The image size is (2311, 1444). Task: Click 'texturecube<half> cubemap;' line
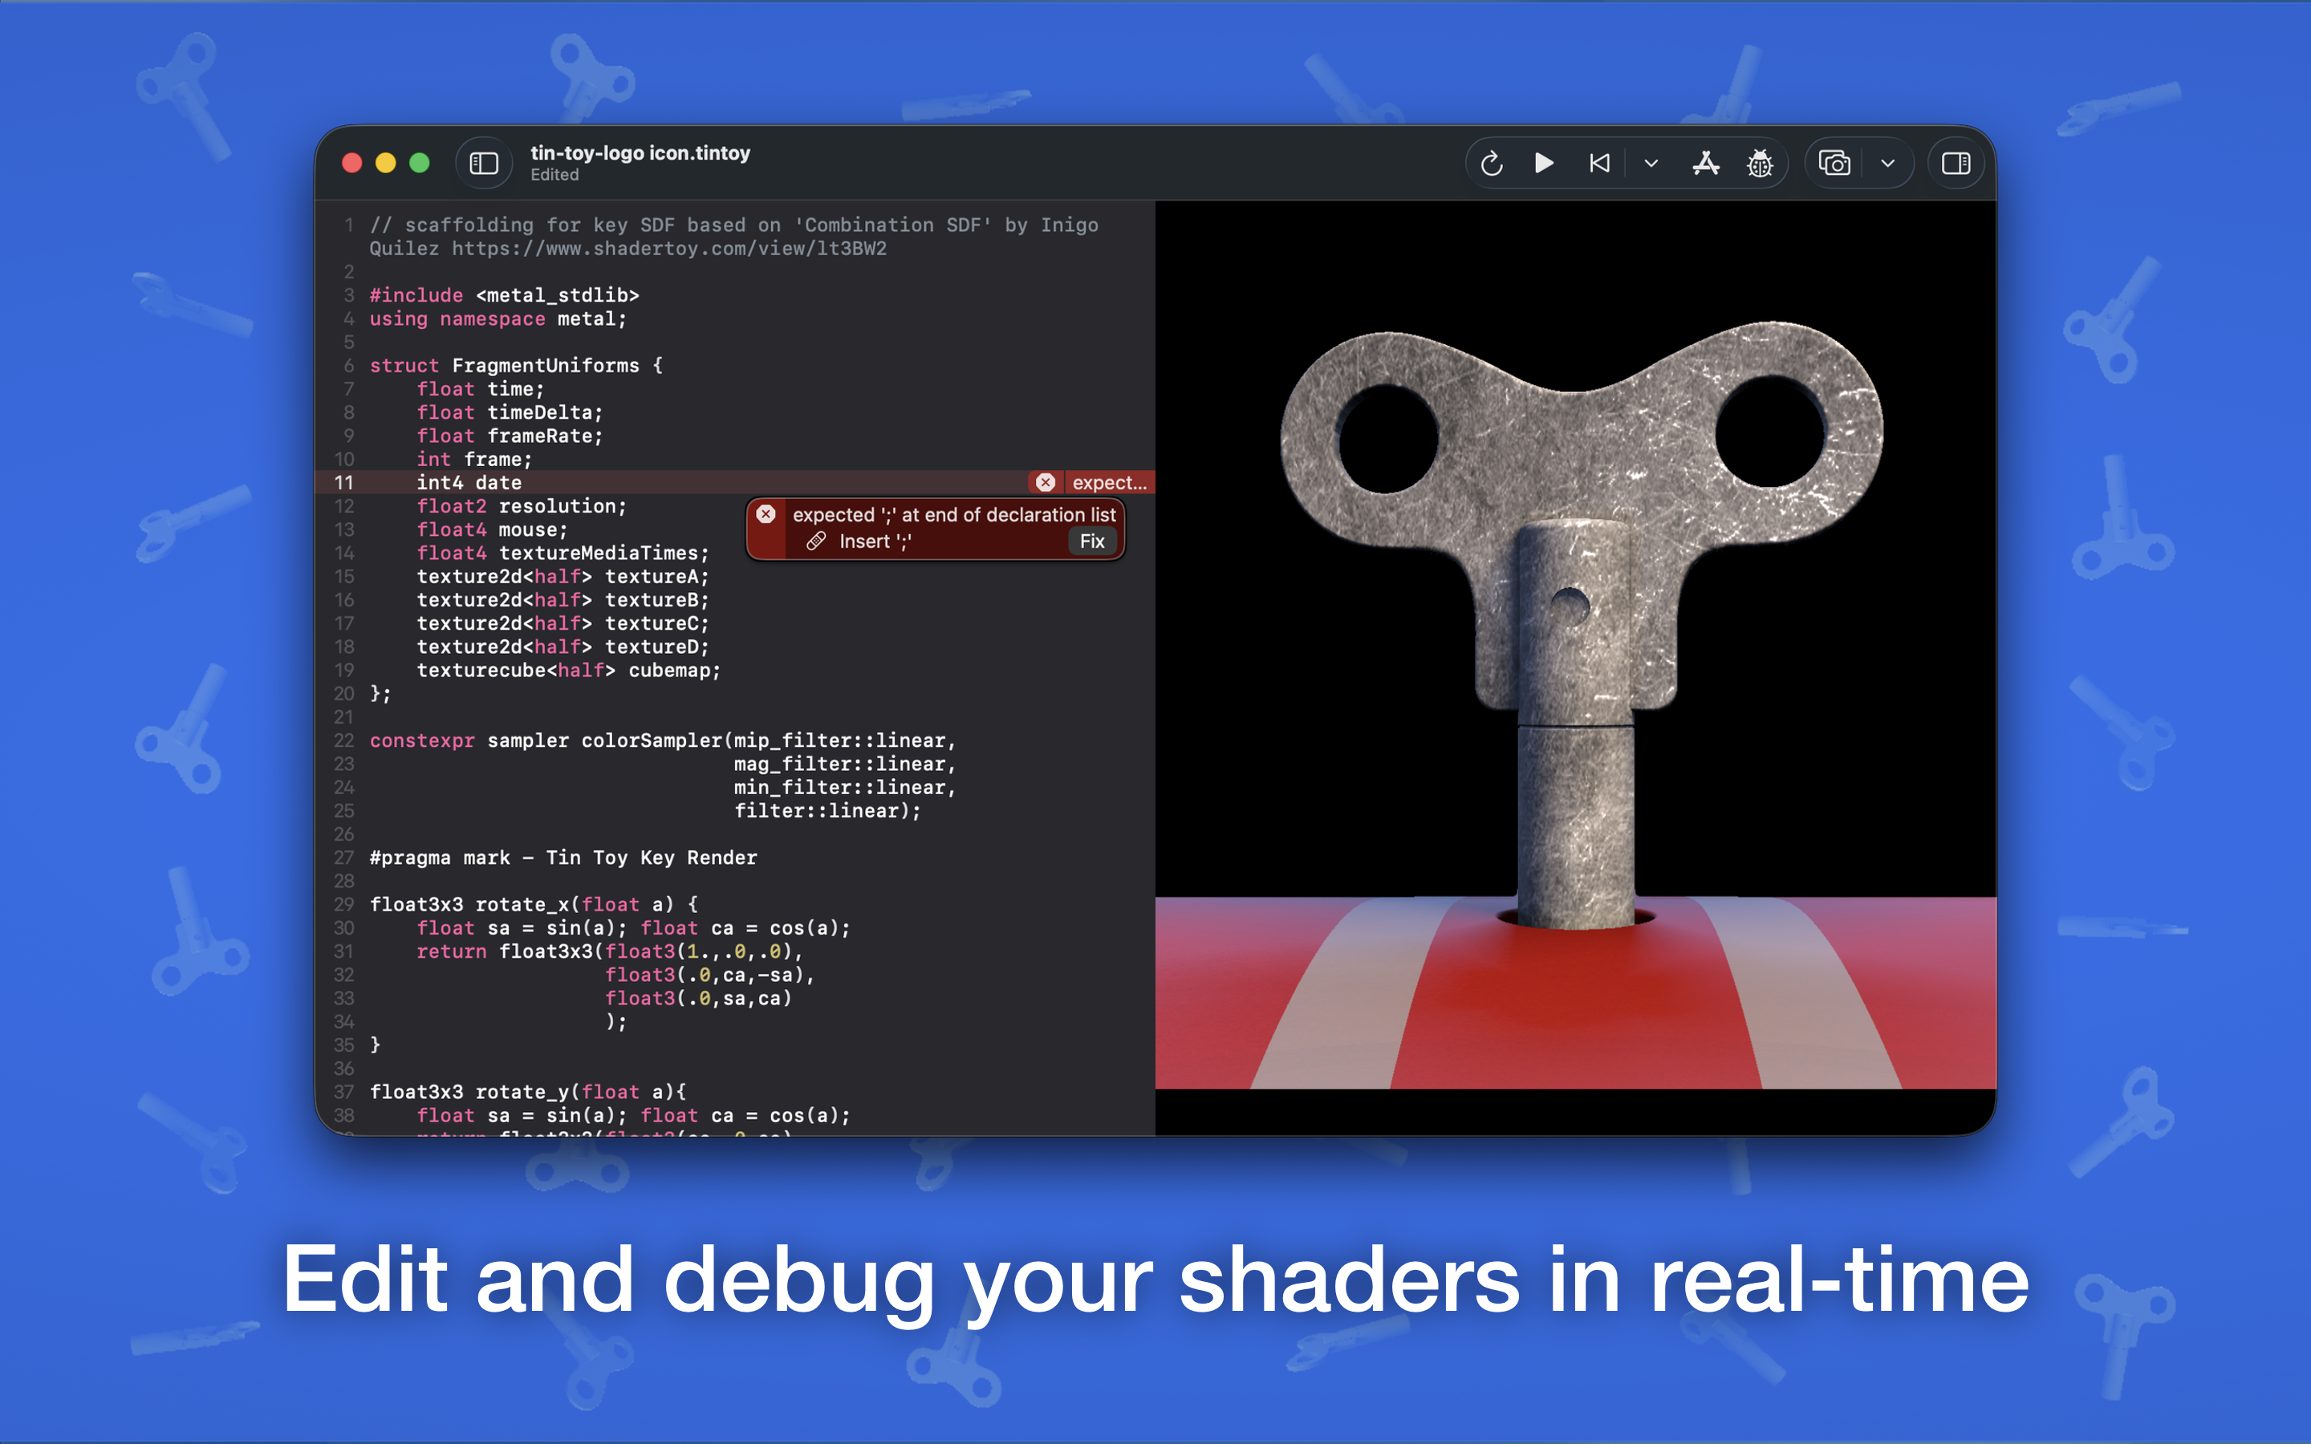pos(569,670)
